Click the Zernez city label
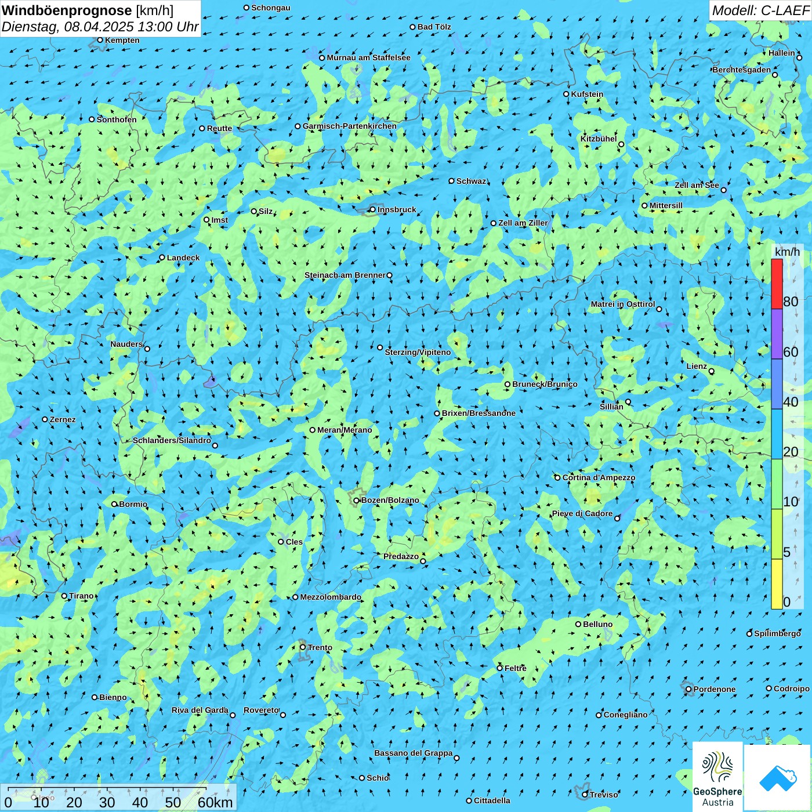 click(x=63, y=419)
